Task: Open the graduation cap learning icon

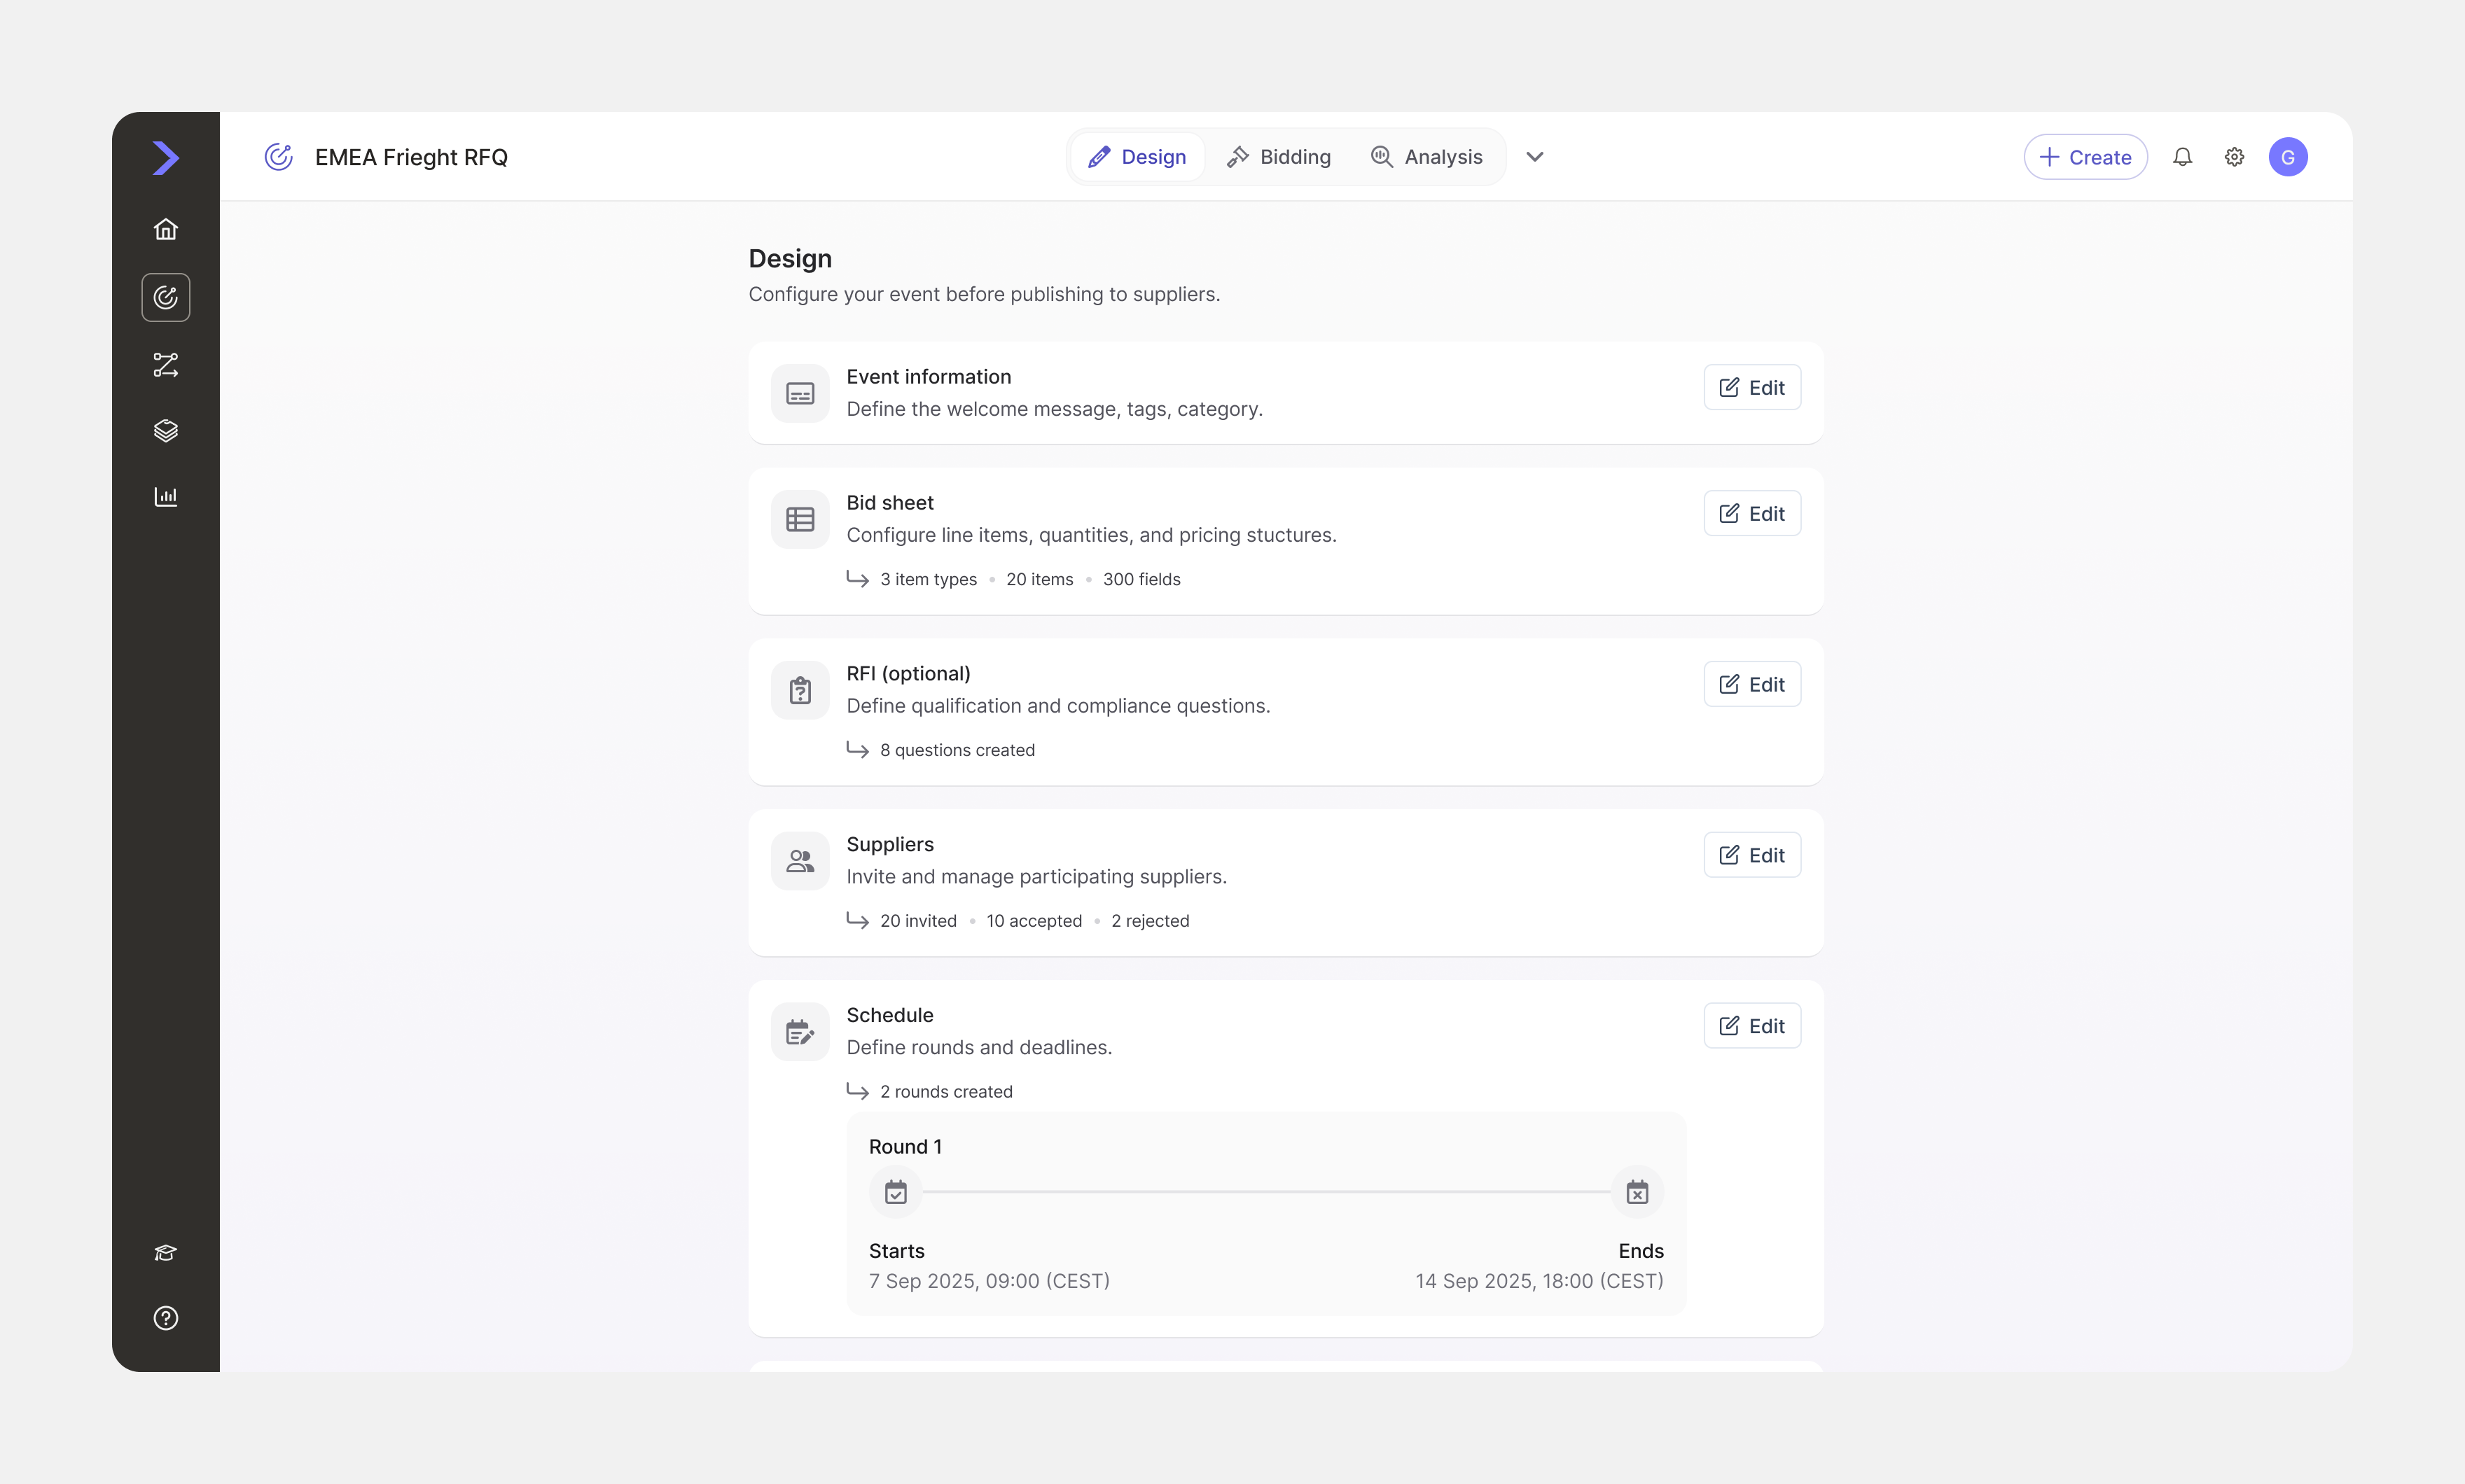Action: point(166,1253)
